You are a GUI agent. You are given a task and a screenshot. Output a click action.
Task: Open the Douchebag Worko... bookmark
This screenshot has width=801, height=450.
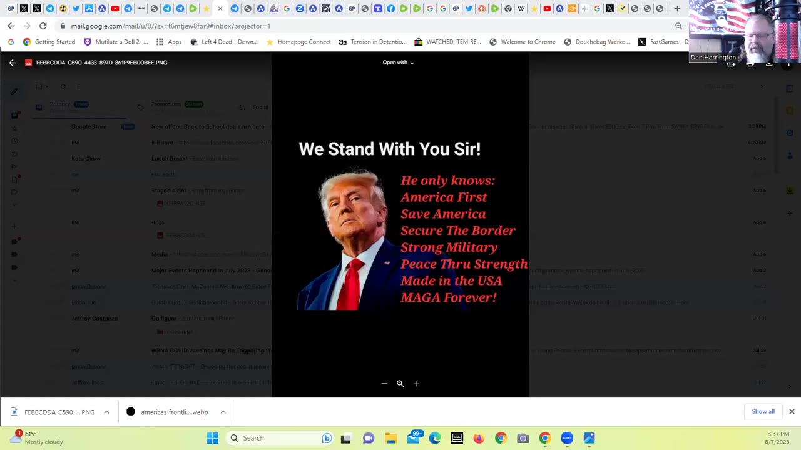pos(597,42)
